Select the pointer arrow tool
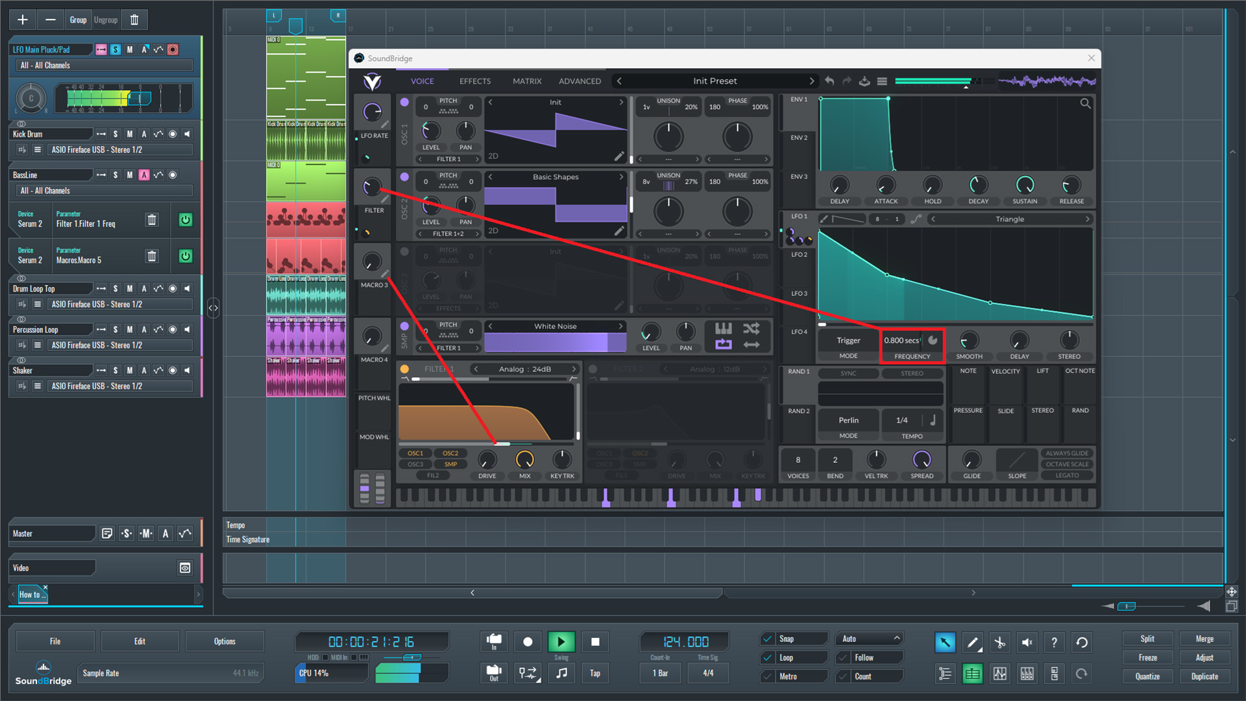This screenshot has width=1246, height=701. (x=945, y=643)
